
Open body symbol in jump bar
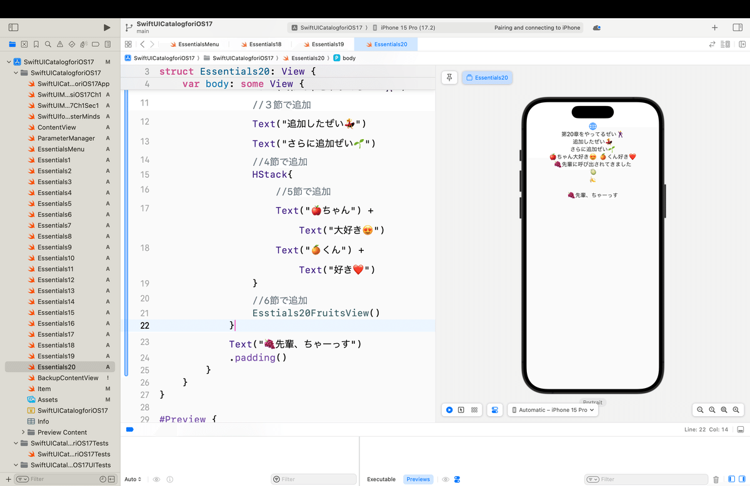click(x=345, y=58)
